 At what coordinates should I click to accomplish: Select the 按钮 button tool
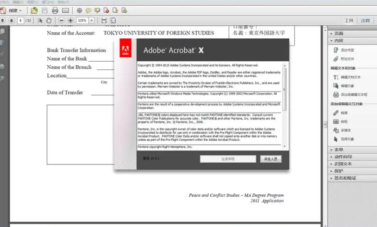[341, 122]
